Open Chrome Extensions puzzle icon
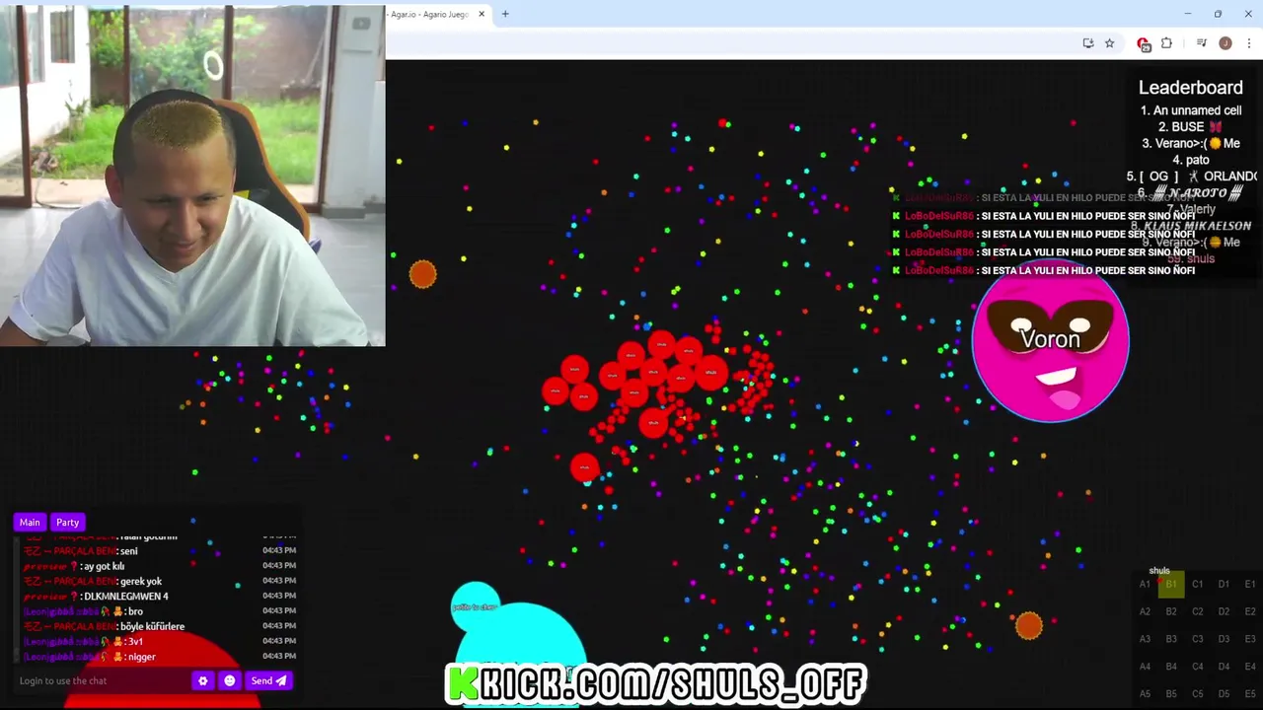 (1166, 43)
